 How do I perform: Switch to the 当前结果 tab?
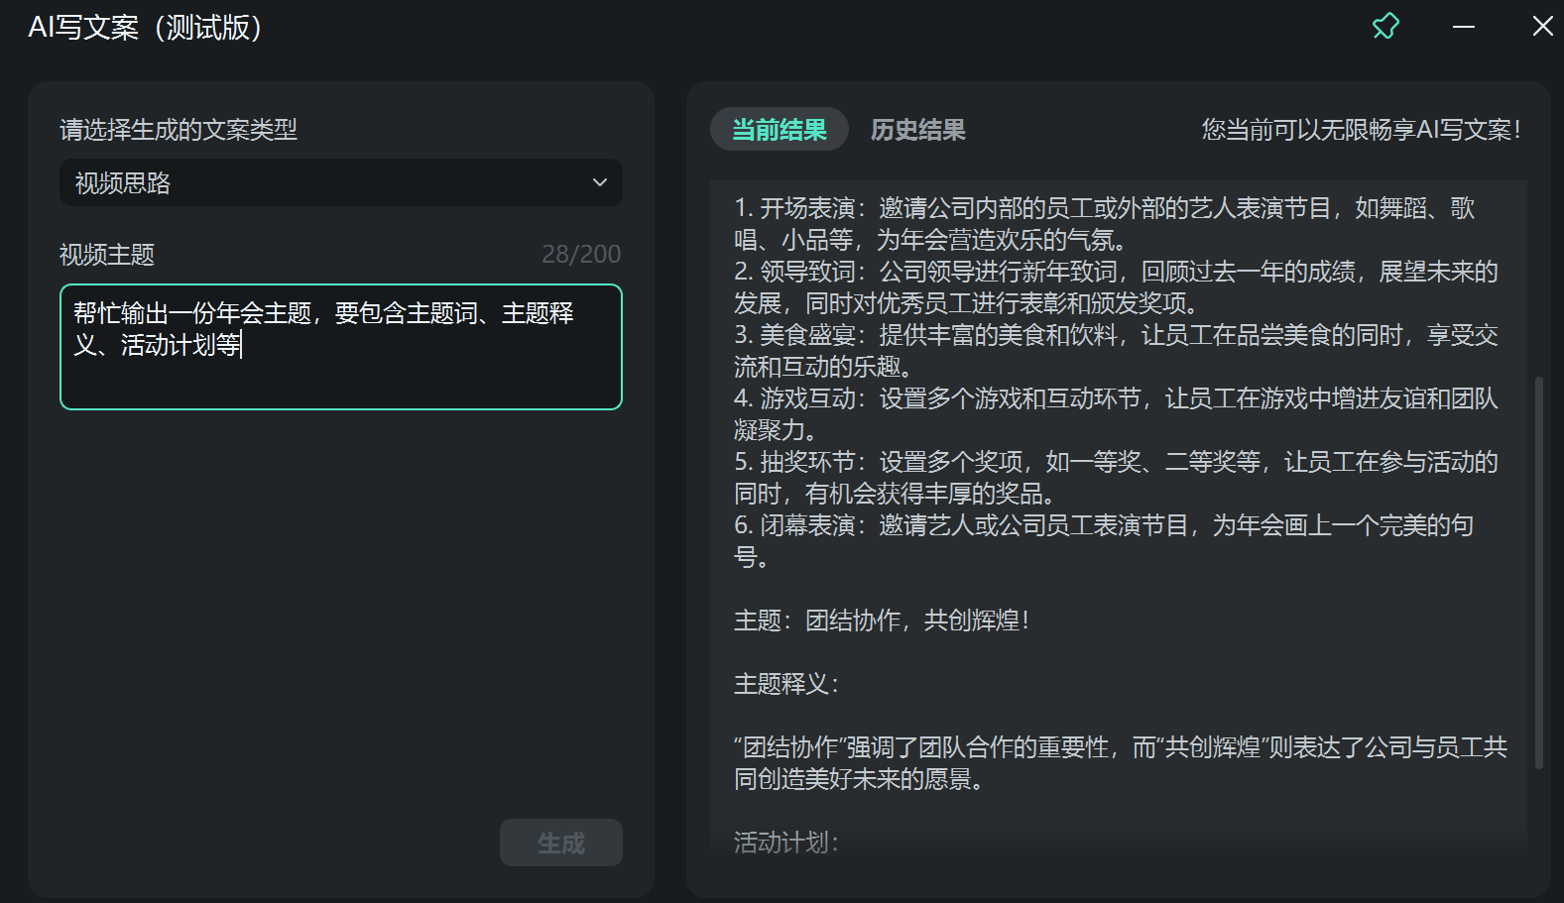pyautogui.click(x=779, y=130)
